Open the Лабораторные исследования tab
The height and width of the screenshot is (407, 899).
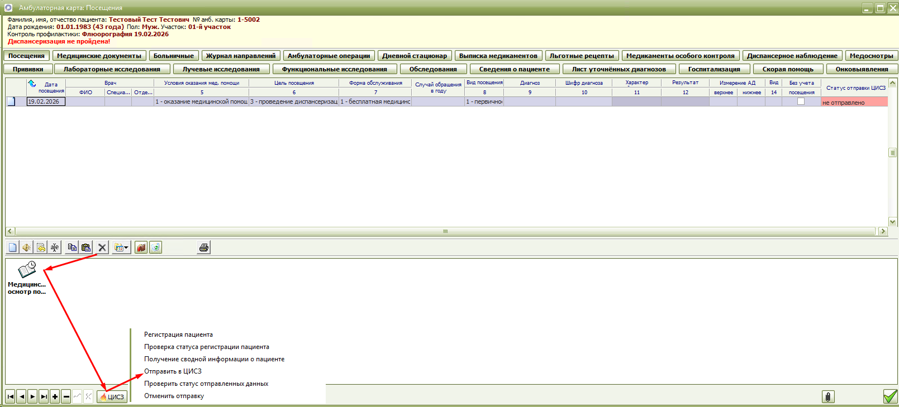(112, 69)
